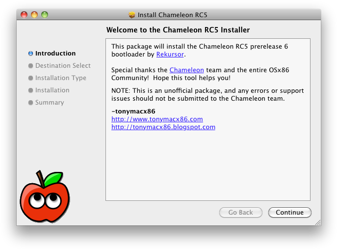
Task: Zoom the window with the green button
Action: tap(45, 15)
